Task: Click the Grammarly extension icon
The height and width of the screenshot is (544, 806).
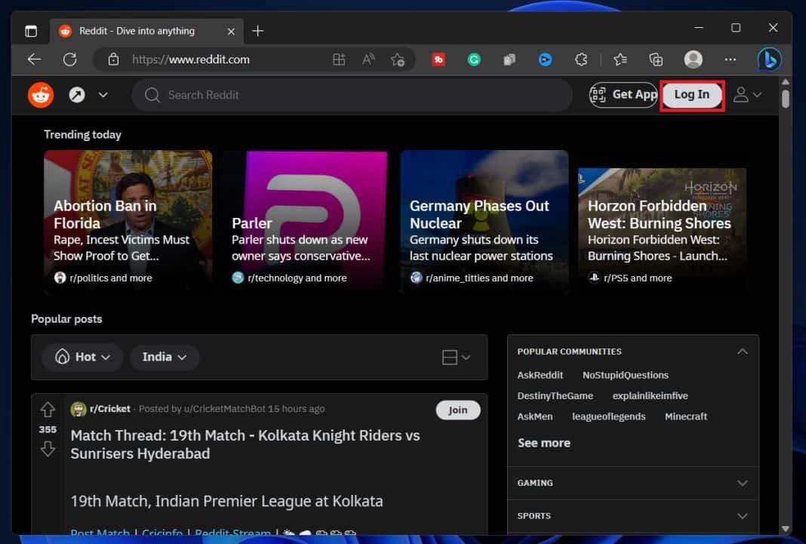Action: (x=474, y=59)
